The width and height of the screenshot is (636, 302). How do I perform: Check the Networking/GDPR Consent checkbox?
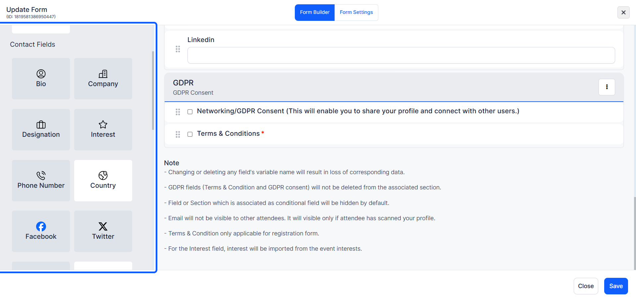(x=190, y=112)
